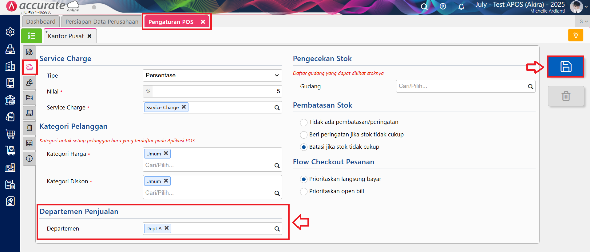This screenshot has width=590, height=252.
Task: Select 'Beri peringatan jika stok tidak cukup'
Action: click(304, 135)
